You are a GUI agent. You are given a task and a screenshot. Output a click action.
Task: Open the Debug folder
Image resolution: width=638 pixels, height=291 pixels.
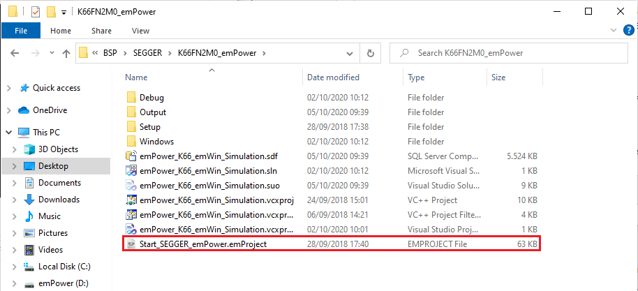point(151,97)
